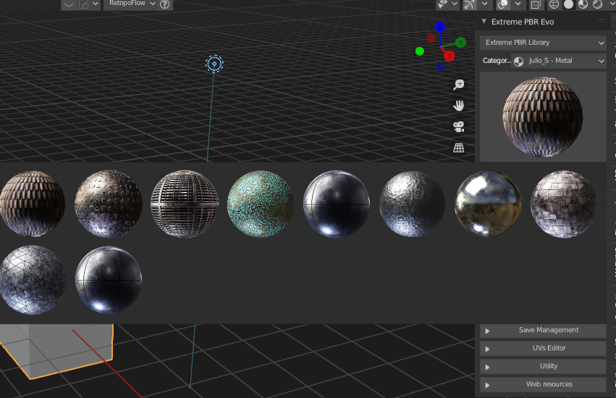Click the zoom magnifier viewport icon
Viewport: 616px width, 398px height.
(458, 85)
